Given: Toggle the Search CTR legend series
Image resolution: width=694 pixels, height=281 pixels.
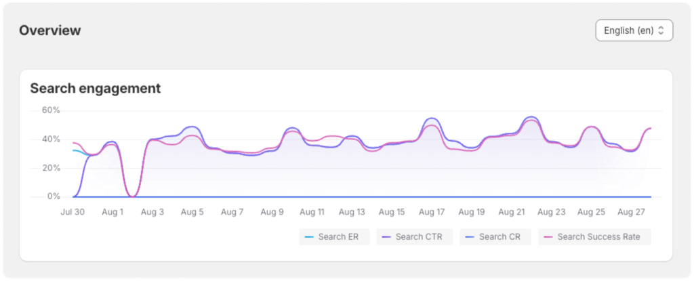Looking at the screenshot, I should coord(414,237).
